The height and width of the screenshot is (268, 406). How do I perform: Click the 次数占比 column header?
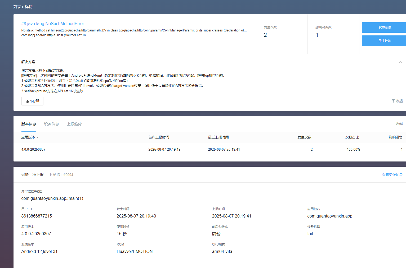(x=352, y=137)
